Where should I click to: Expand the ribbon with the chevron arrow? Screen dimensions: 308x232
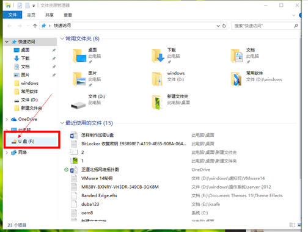coord(293,15)
